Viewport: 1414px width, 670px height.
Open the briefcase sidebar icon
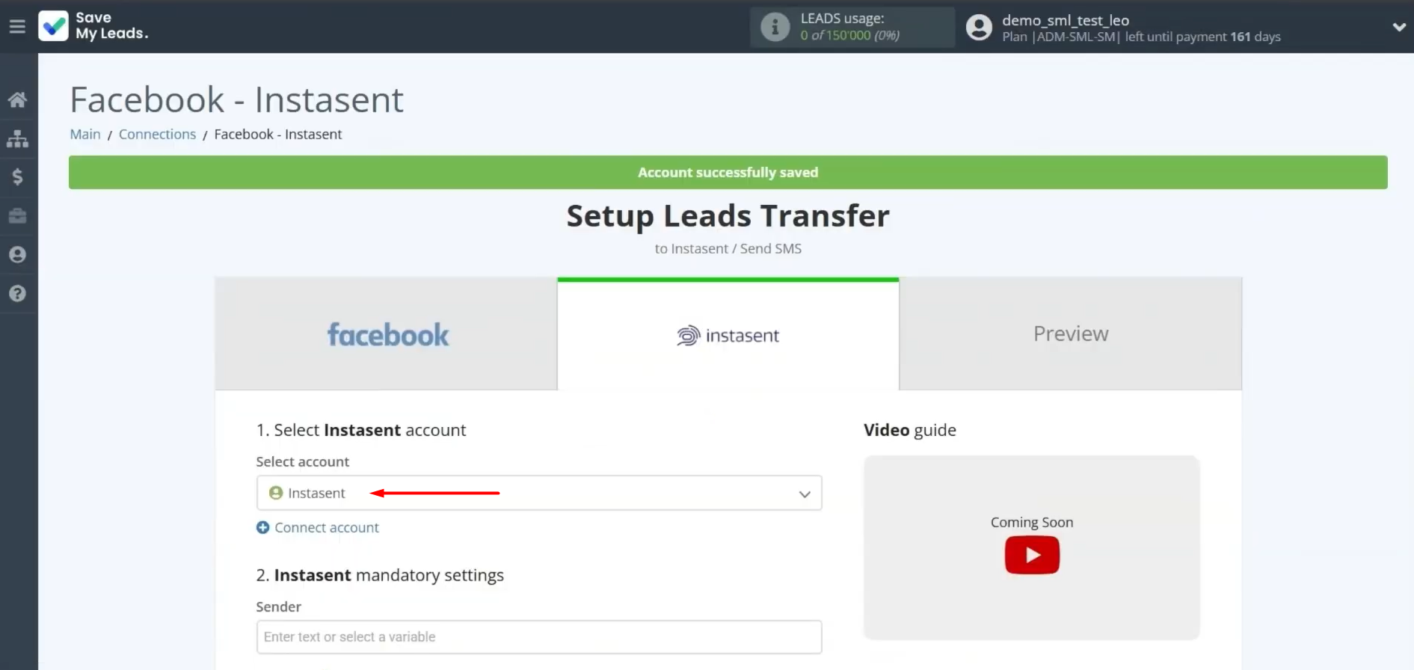[x=17, y=216]
